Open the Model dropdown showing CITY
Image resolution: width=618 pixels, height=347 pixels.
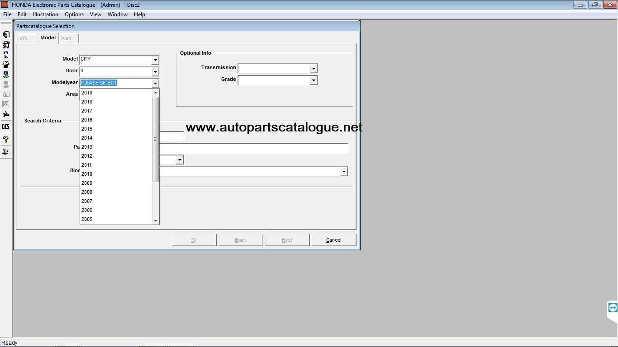[155, 60]
